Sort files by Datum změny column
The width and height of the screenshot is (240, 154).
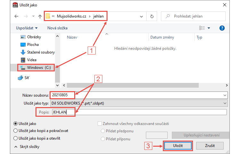(162, 37)
